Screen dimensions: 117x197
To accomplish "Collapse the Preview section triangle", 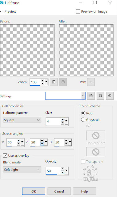I will click(x=1, y=11).
